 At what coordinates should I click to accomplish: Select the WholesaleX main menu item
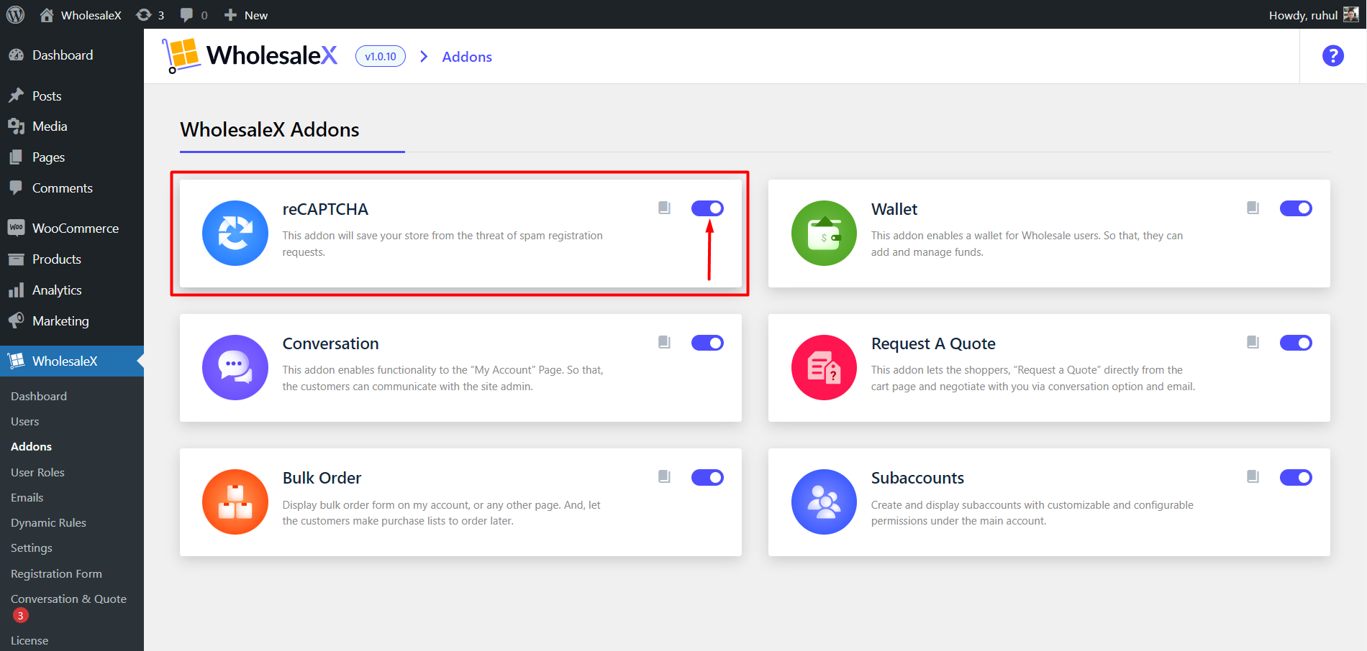72,361
